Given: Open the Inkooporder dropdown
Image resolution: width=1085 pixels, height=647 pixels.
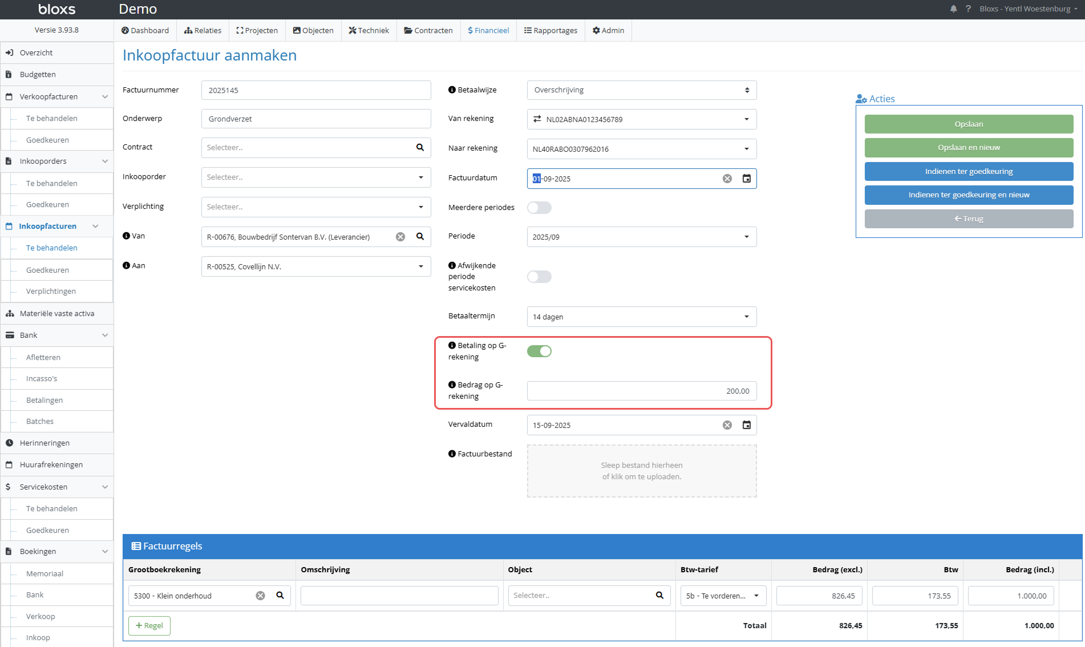Looking at the screenshot, I should tap(316, 177).
